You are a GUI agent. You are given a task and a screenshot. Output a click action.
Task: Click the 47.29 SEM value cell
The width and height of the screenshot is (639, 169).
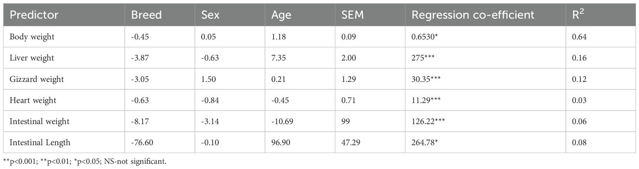click(351, 143)
